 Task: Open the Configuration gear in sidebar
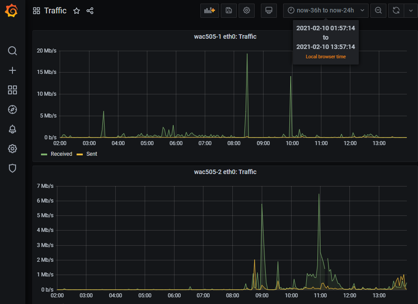12,149
